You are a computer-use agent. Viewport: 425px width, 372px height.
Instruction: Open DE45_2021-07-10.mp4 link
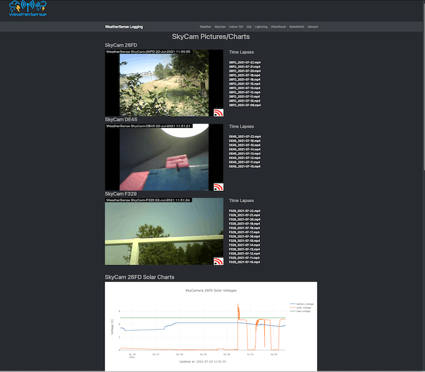coord(245,167)
